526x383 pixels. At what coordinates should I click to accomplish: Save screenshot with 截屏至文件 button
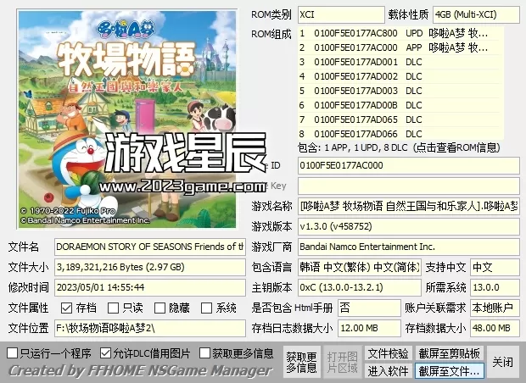pos(450,370)
